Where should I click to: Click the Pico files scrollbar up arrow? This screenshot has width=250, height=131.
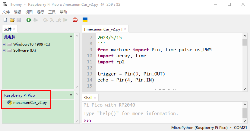(x=77, y=94)
